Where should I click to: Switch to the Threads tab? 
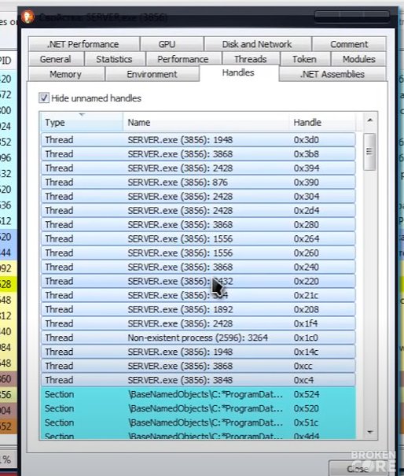251,59
